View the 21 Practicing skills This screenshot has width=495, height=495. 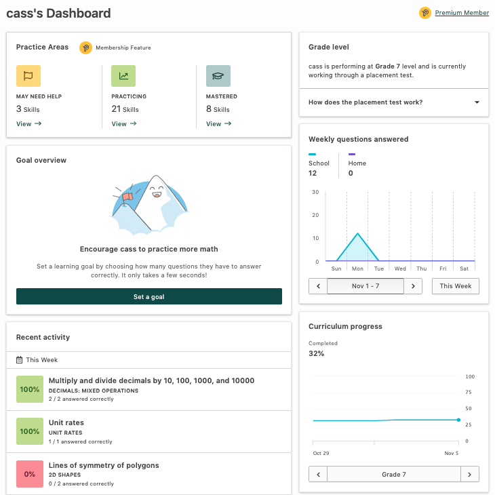tap(123, 124)
